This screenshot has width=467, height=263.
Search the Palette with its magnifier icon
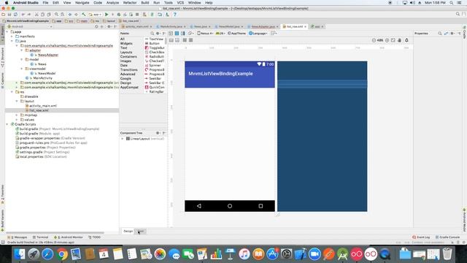153,34
